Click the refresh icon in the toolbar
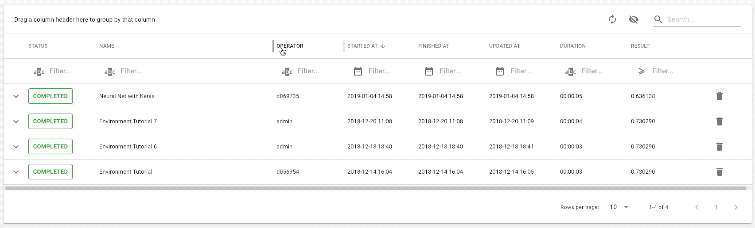 point(612,19)
